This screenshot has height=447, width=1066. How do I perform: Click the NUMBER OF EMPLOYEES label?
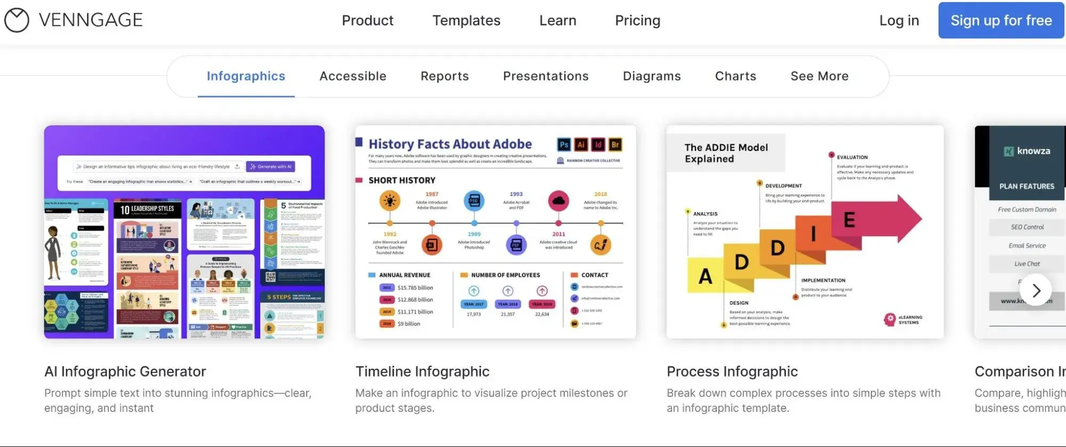(506, 275)
